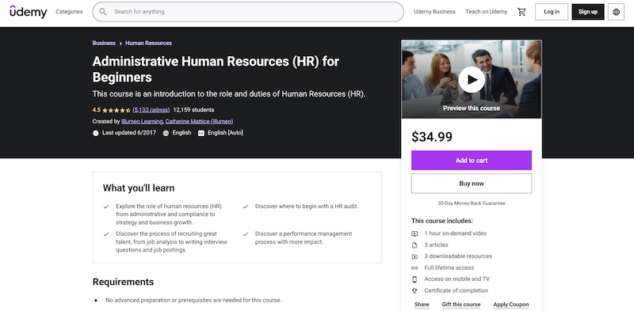Click the Last updated 6/2017 text
This screenshot has height=311, width=634.
pos(129,133)
